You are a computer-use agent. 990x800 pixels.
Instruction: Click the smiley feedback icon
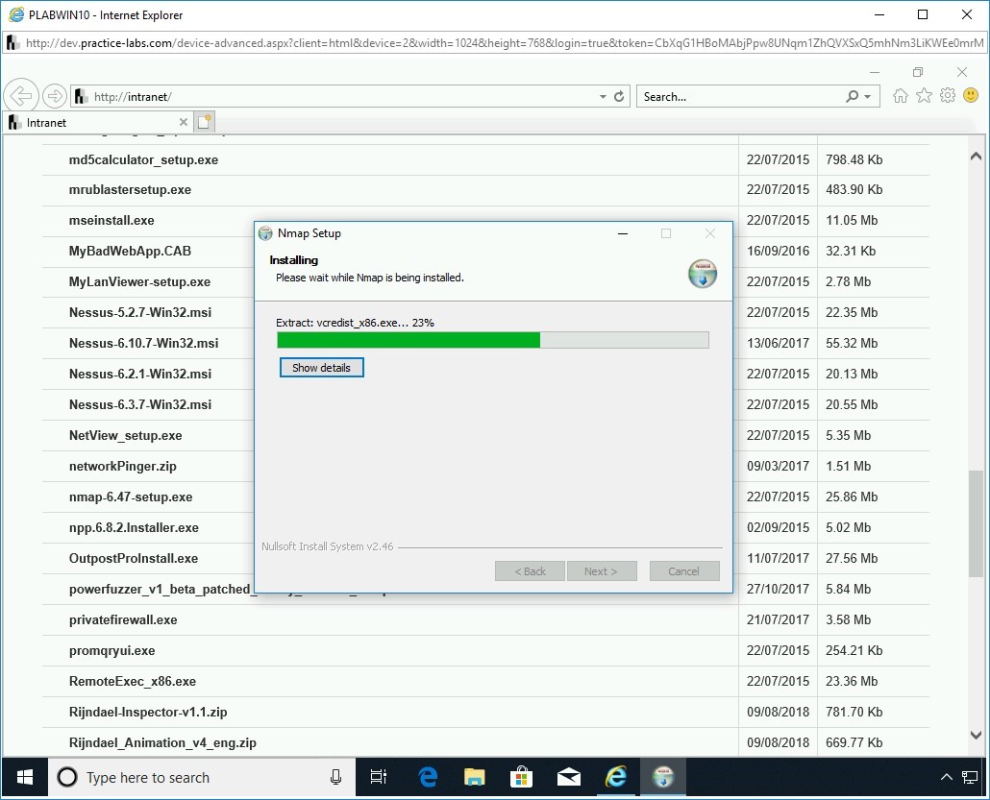(971, 96)
